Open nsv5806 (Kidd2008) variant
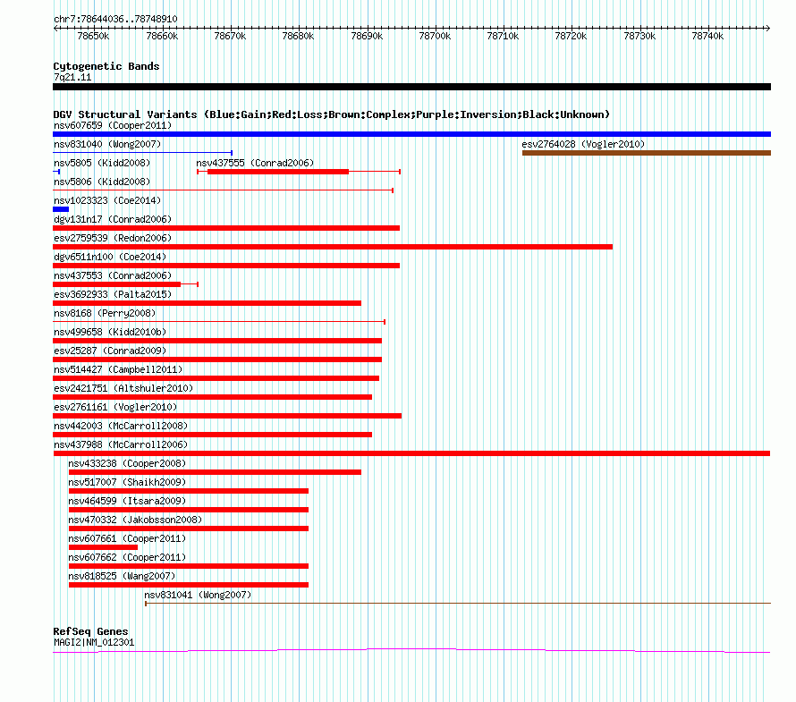Screen dimensions: 796x702 pyautogui.click(x=102, y=182)
